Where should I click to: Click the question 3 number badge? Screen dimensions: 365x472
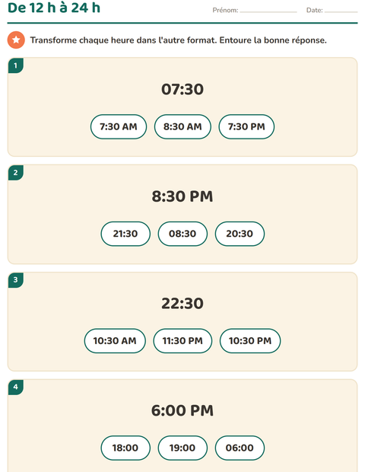pyautogui.click(x=16, y=279)
